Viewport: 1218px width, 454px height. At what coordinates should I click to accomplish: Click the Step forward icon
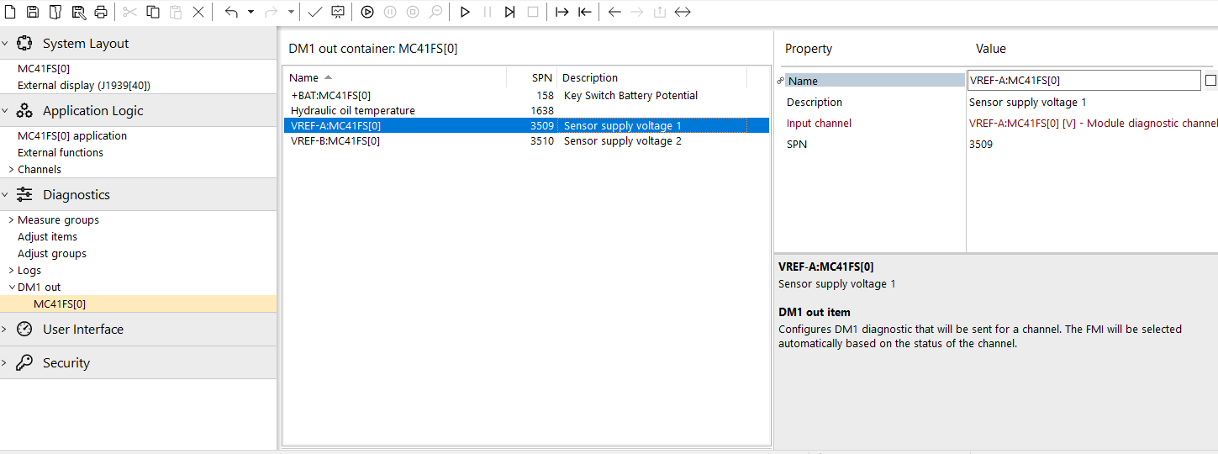[x=510, y=12]
